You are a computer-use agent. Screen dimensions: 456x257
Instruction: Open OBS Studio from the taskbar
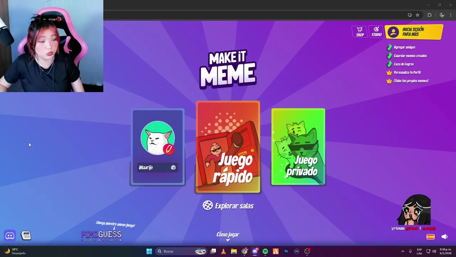click(x=307, y=251)
